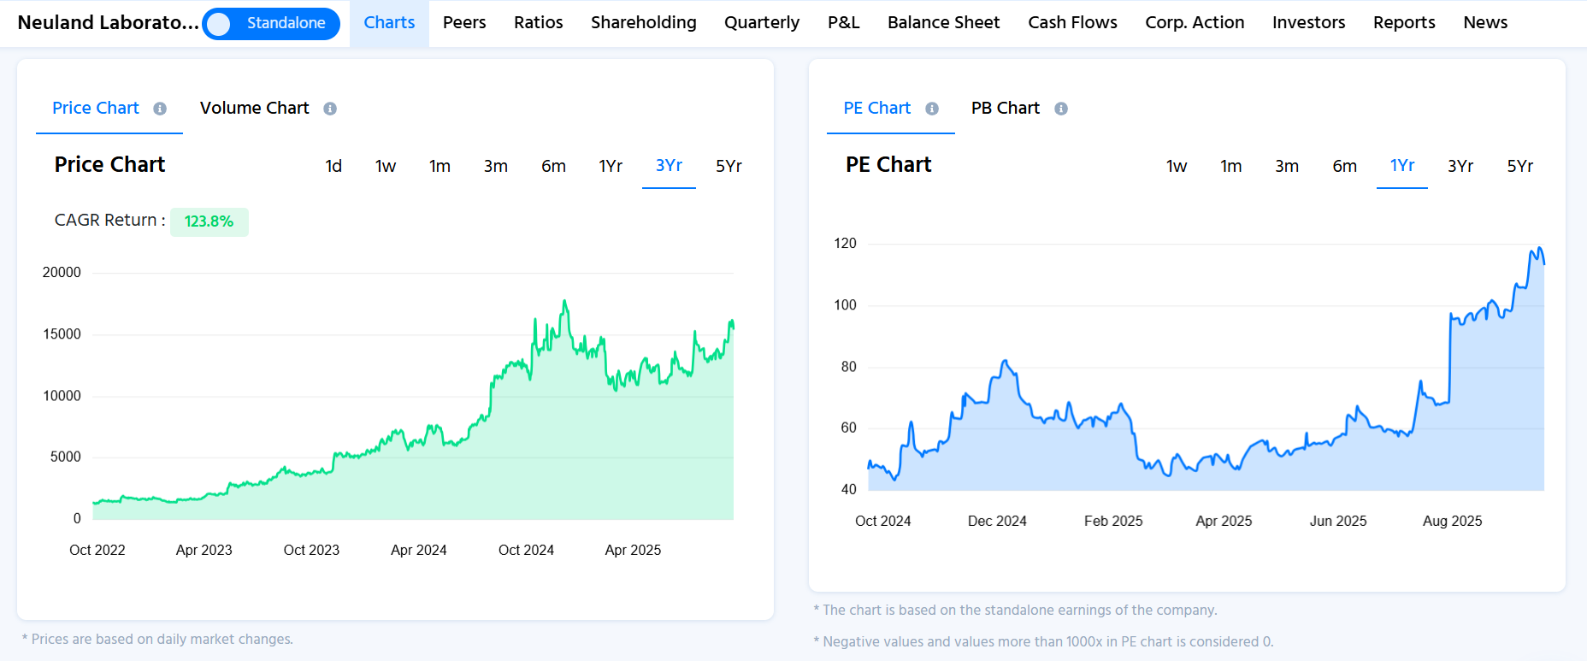Click the price chart peak near Oct 2024
Screen dimensions: 1587x661
coord(564,302)
